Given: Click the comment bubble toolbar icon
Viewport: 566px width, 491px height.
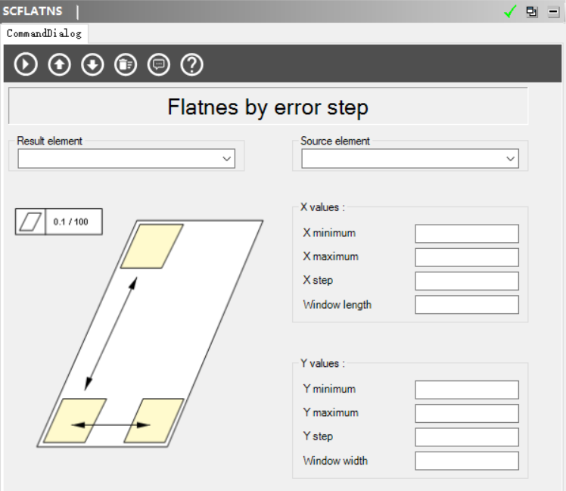Looking at the screenshot, I should 159,64.
